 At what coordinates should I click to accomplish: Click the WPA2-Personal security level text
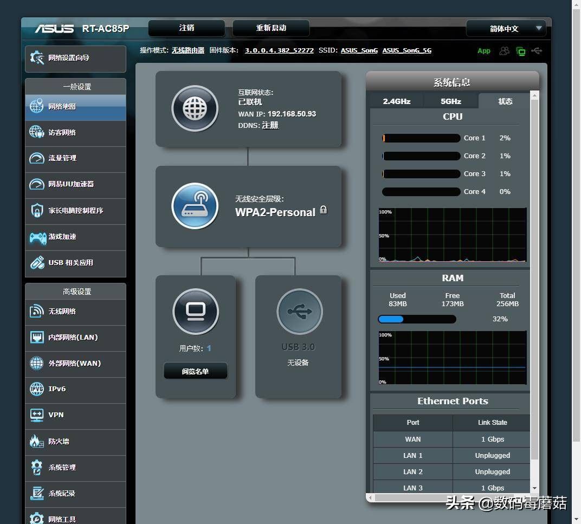tap(275, 212)
